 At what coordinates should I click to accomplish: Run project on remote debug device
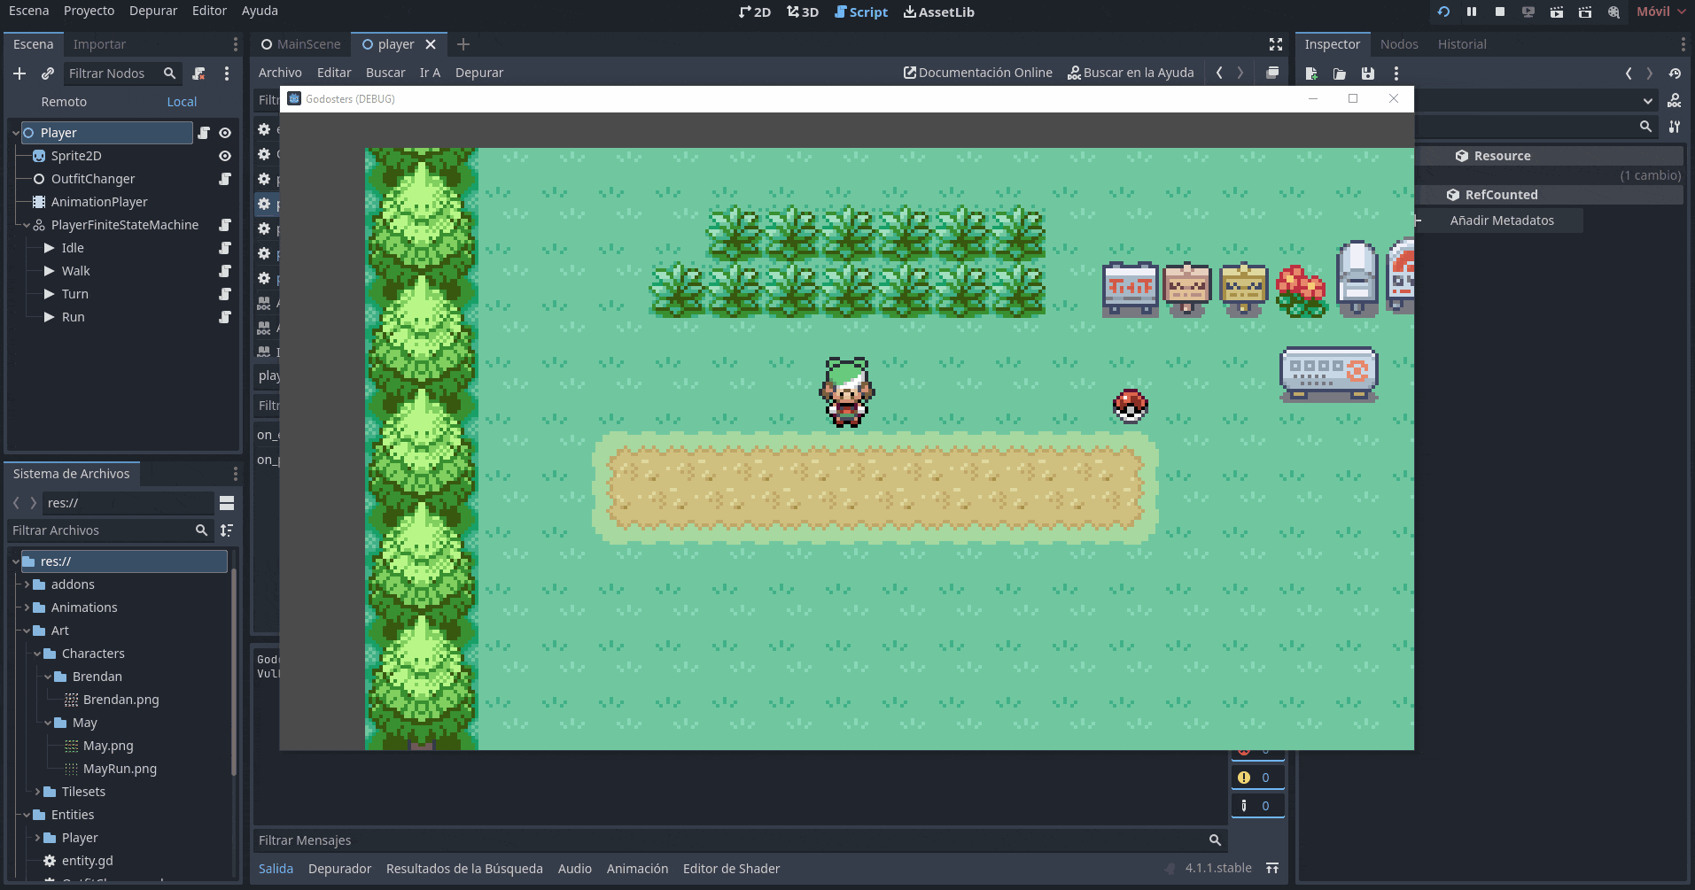pos(1528,12)
